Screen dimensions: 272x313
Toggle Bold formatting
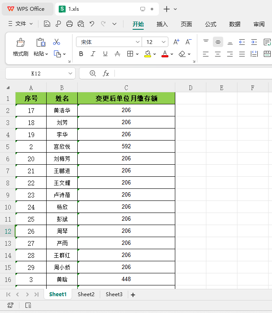coord(81,54)
